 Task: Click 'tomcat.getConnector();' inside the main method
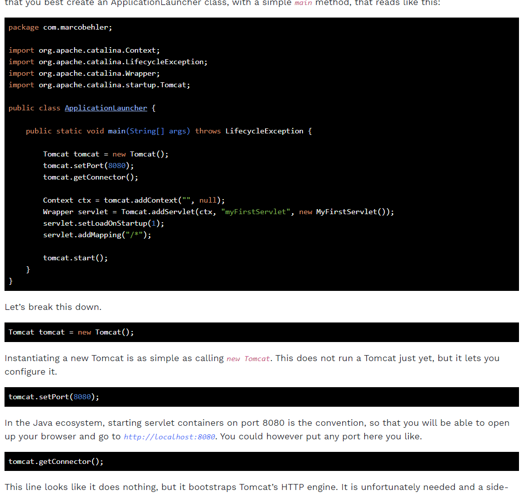[x=90, y=177]
